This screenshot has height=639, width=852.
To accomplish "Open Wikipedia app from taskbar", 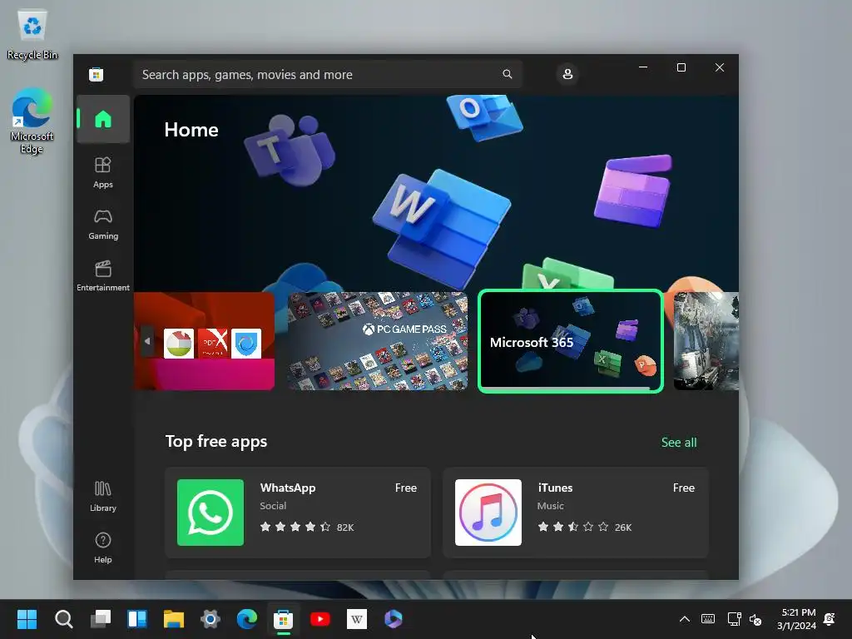I will (x=357, y=619).
